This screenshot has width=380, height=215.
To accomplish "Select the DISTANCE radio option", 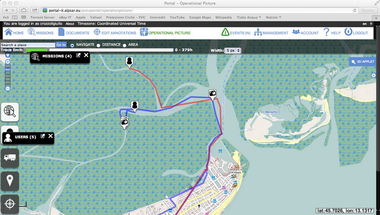I will pos(99,45).
